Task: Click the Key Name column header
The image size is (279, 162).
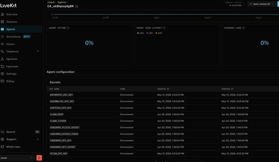Action: tap(54, 89)
